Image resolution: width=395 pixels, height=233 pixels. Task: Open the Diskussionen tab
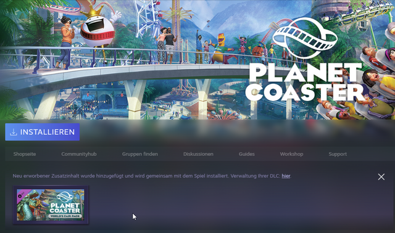pos(198,154)
